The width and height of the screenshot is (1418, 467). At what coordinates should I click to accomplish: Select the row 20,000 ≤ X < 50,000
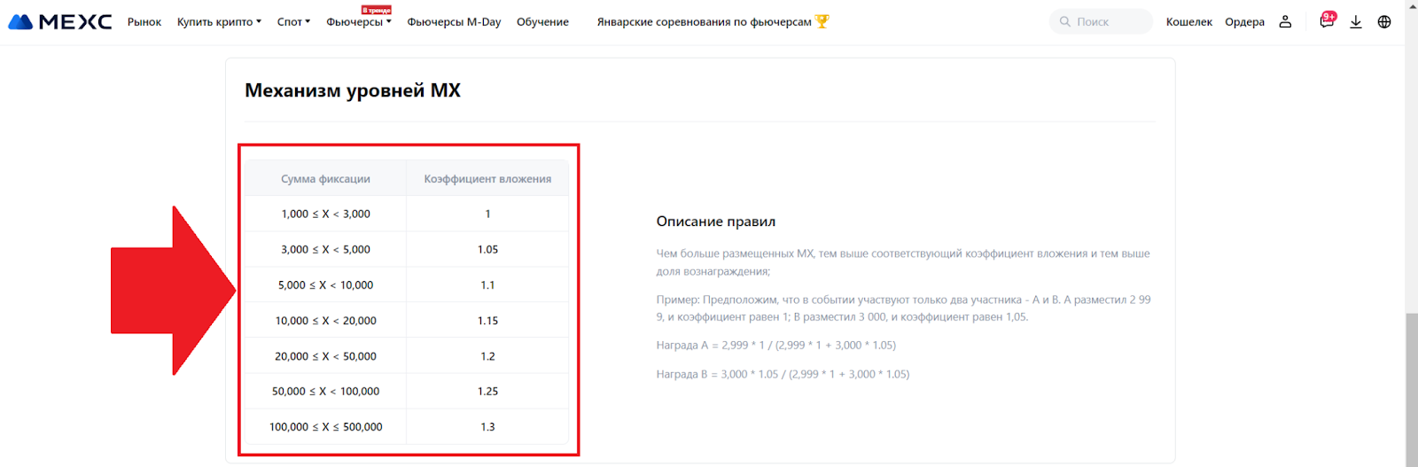(x=407, y=355)
